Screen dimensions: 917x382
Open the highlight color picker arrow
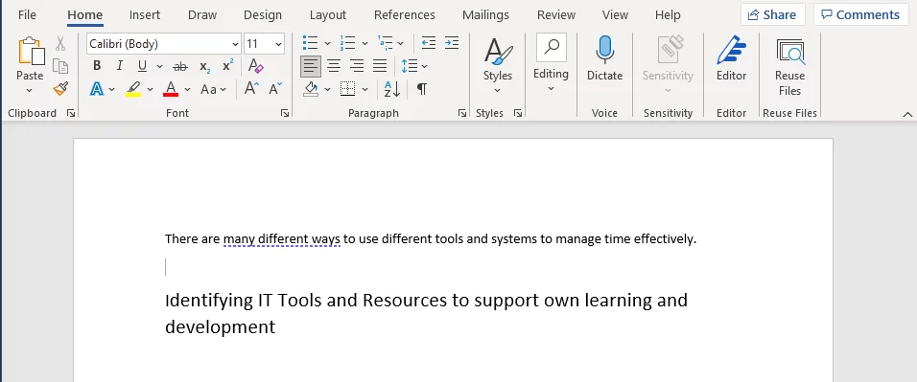pos(150,89)
